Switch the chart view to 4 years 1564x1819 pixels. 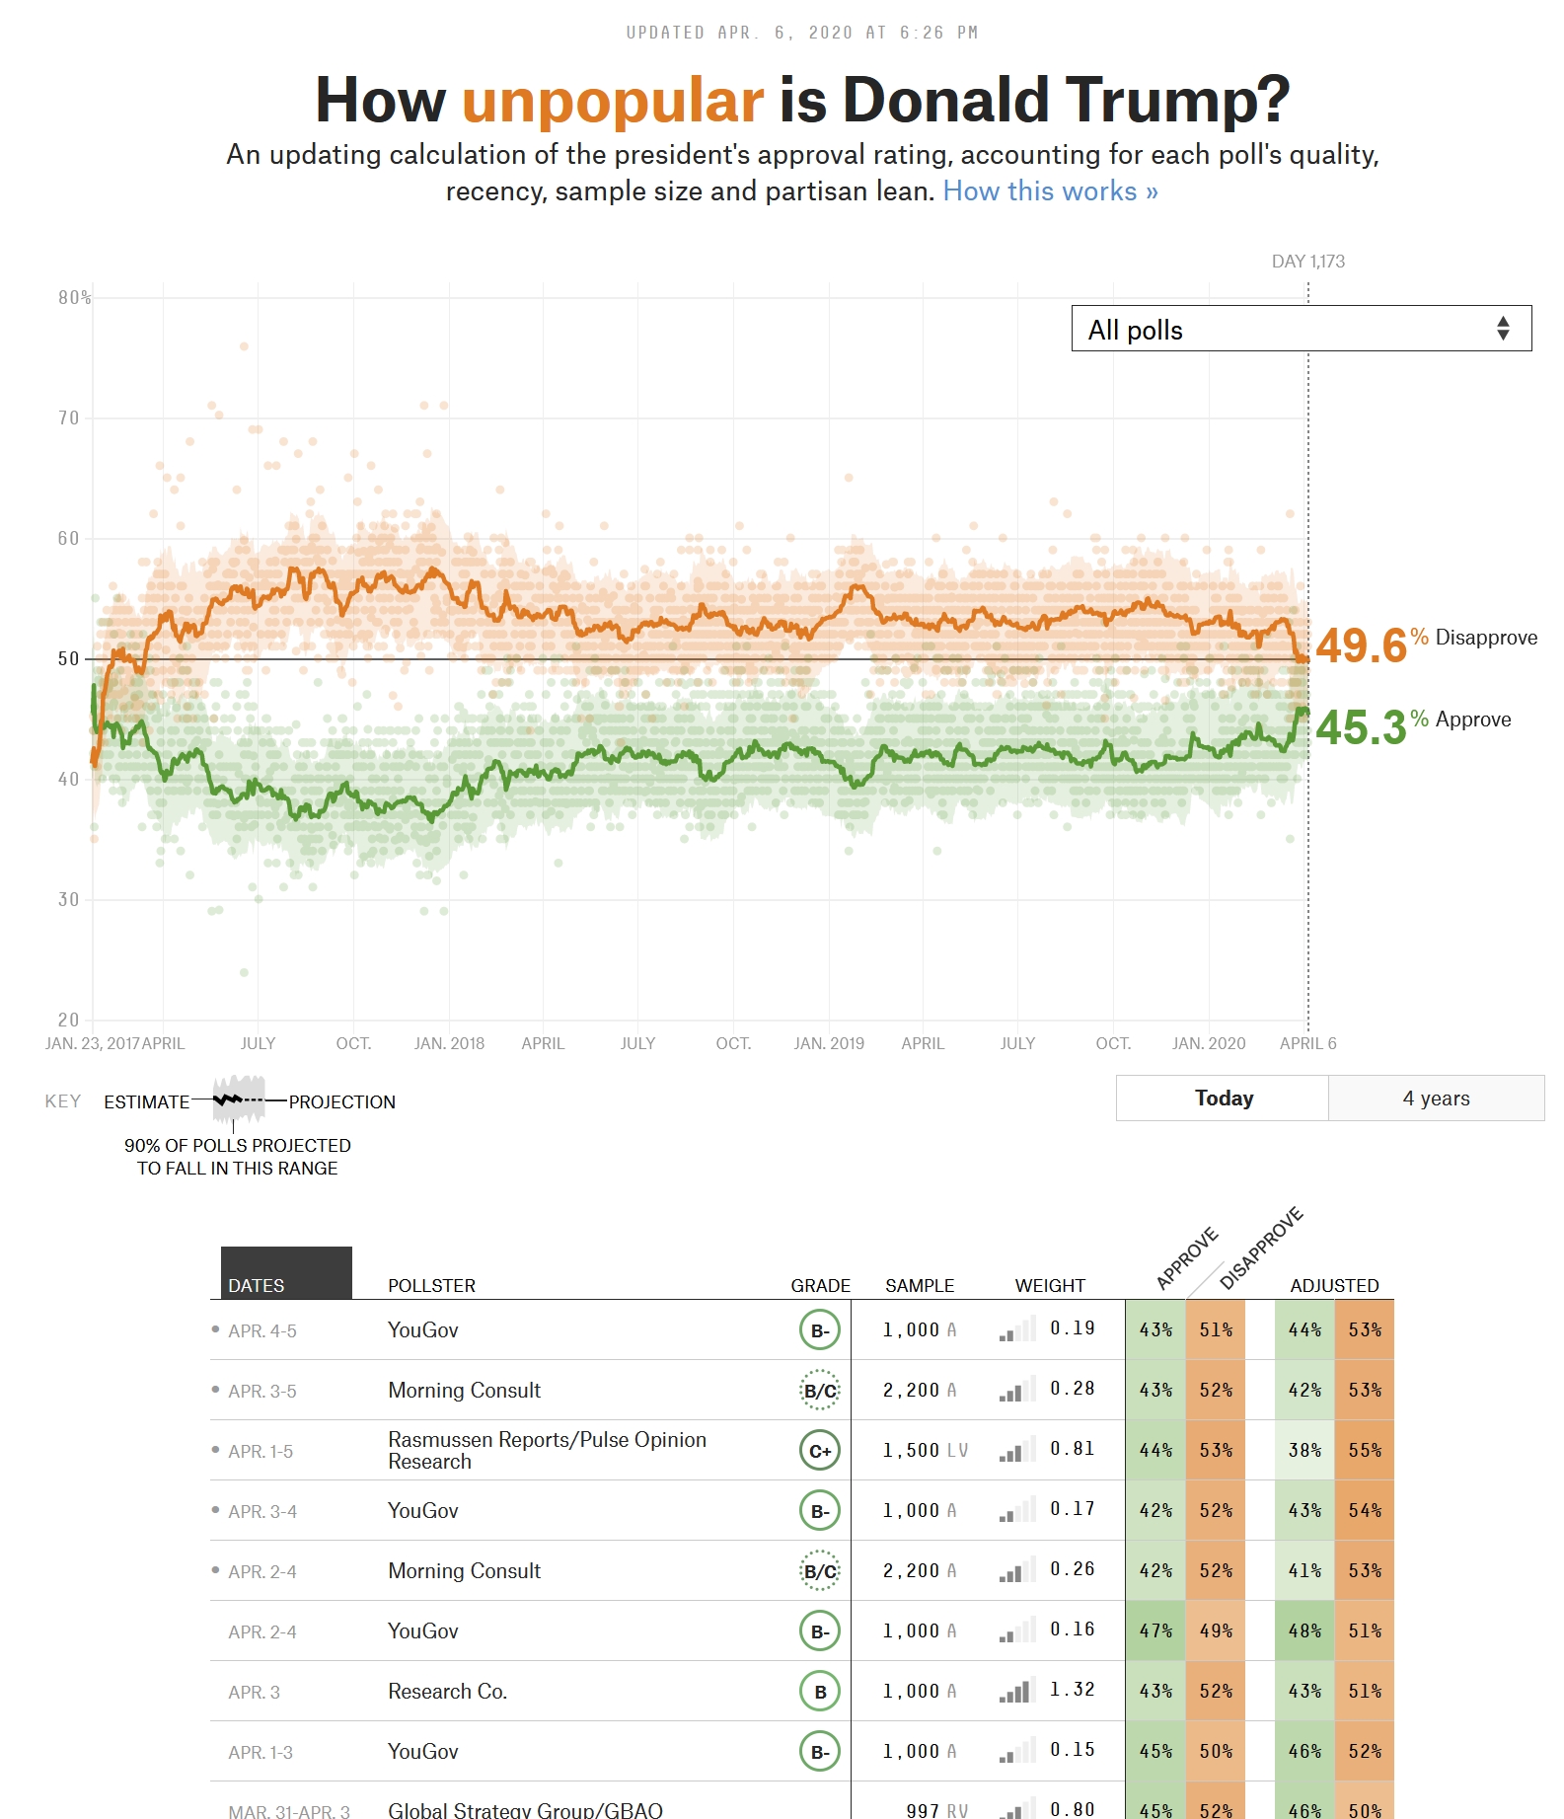click(x=1436, y=1099)
